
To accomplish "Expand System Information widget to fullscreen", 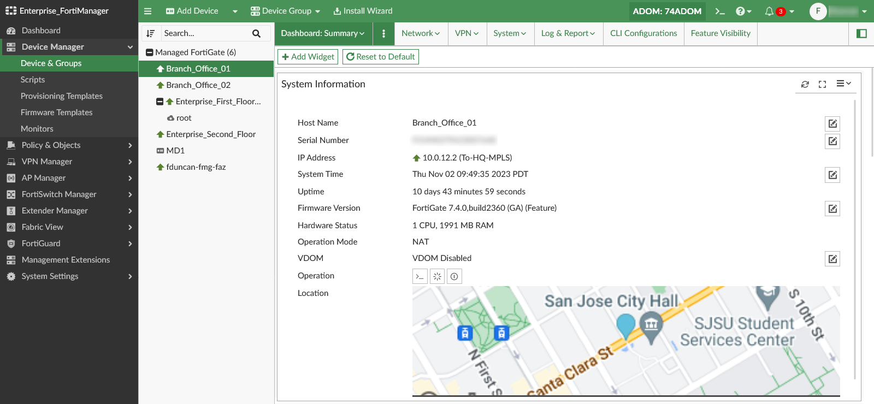I will tap(822, 84).
